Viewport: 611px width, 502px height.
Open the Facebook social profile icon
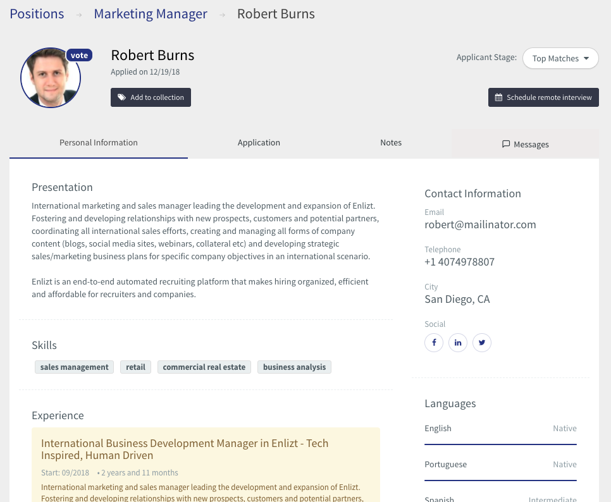[434, 343]
